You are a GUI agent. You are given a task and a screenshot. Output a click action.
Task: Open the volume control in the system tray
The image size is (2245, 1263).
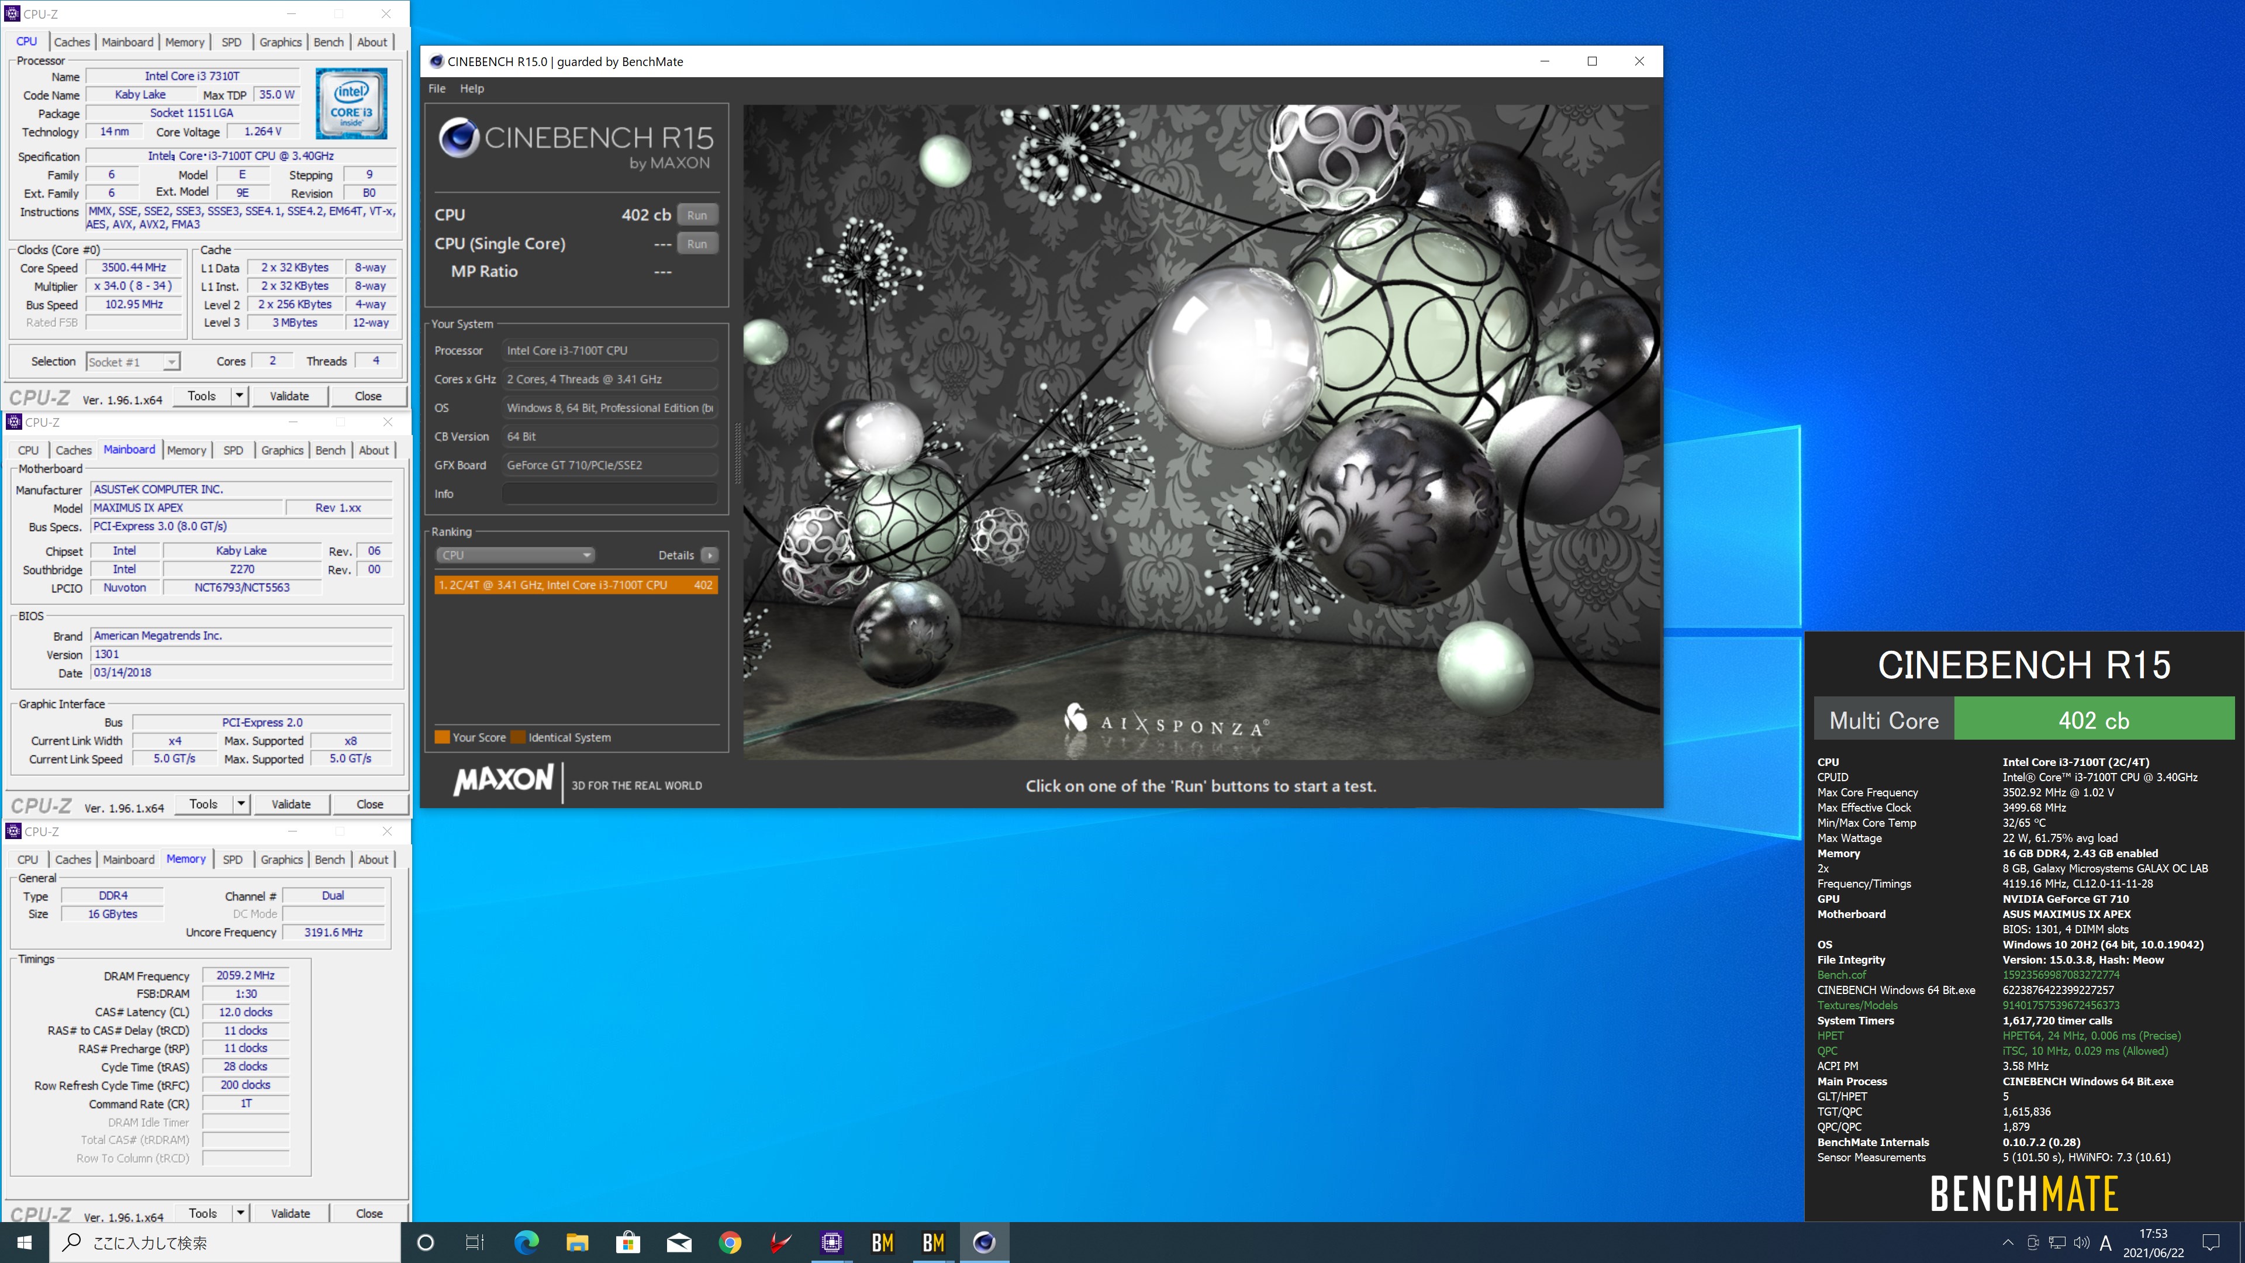click(x=2082, y=1242)
